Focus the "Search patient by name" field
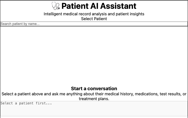 (x=94, y=24)
